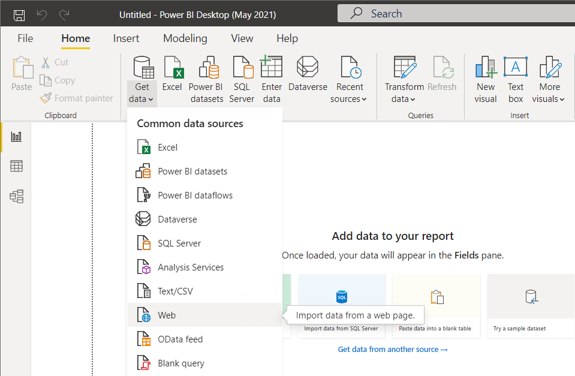This screenshot has height=376, width=575.
Task: Click the Web globe icon in list
Action: tap(143, 315)
